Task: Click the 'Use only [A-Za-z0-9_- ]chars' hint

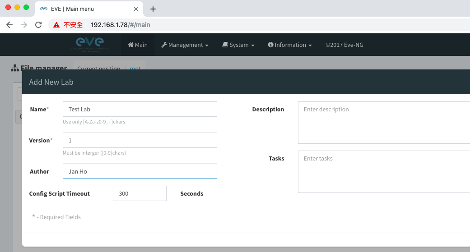Action: (94, 122)
